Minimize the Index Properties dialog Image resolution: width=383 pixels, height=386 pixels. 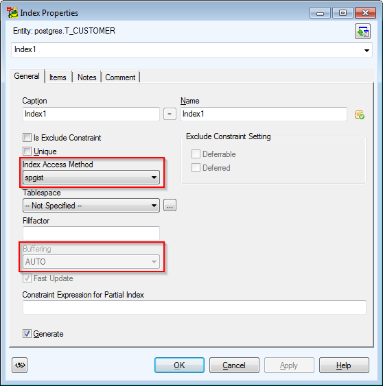[320, 13]
